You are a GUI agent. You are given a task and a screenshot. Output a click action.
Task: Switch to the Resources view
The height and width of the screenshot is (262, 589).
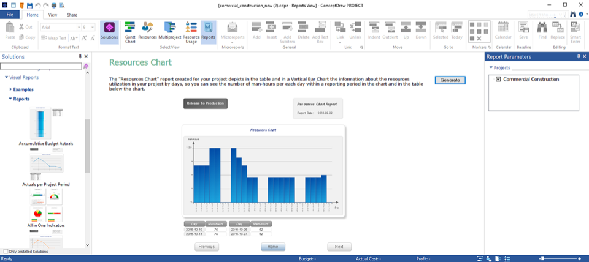click(148, 32)
